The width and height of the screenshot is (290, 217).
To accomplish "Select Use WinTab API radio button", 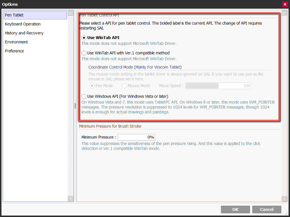I will pos(84,38).
